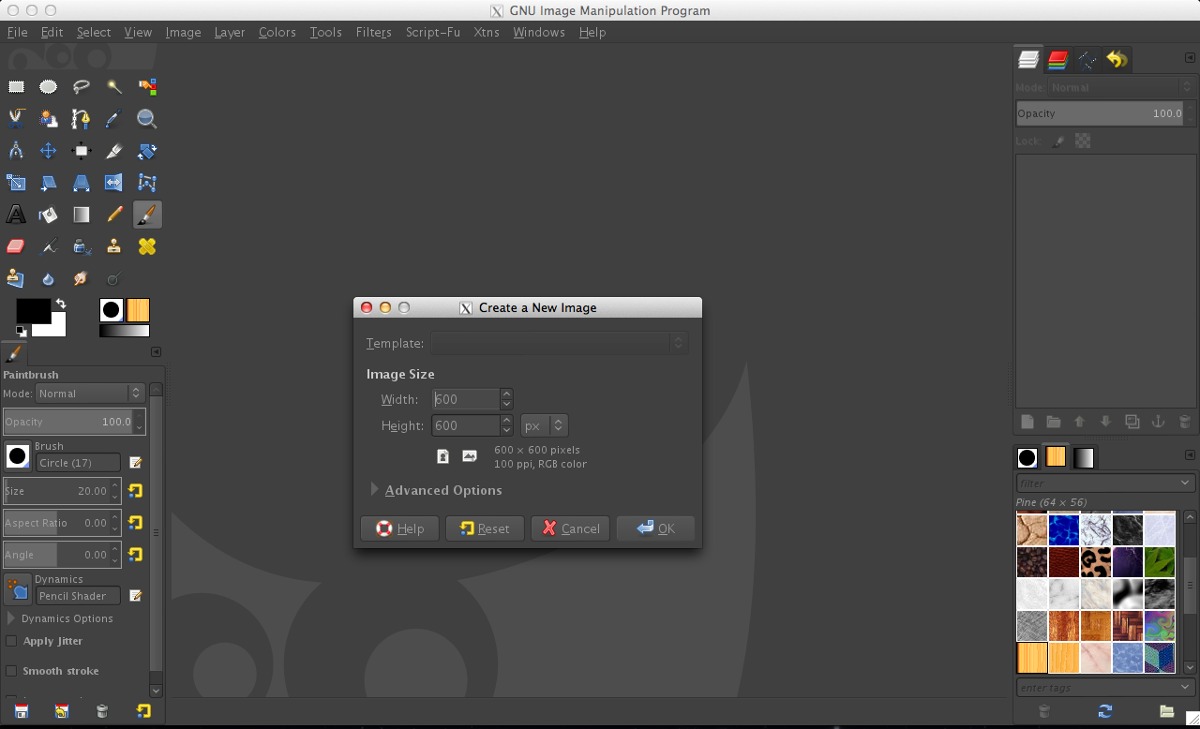
Task: Click the Width spinner arrows
Action: tap(506, 399)
